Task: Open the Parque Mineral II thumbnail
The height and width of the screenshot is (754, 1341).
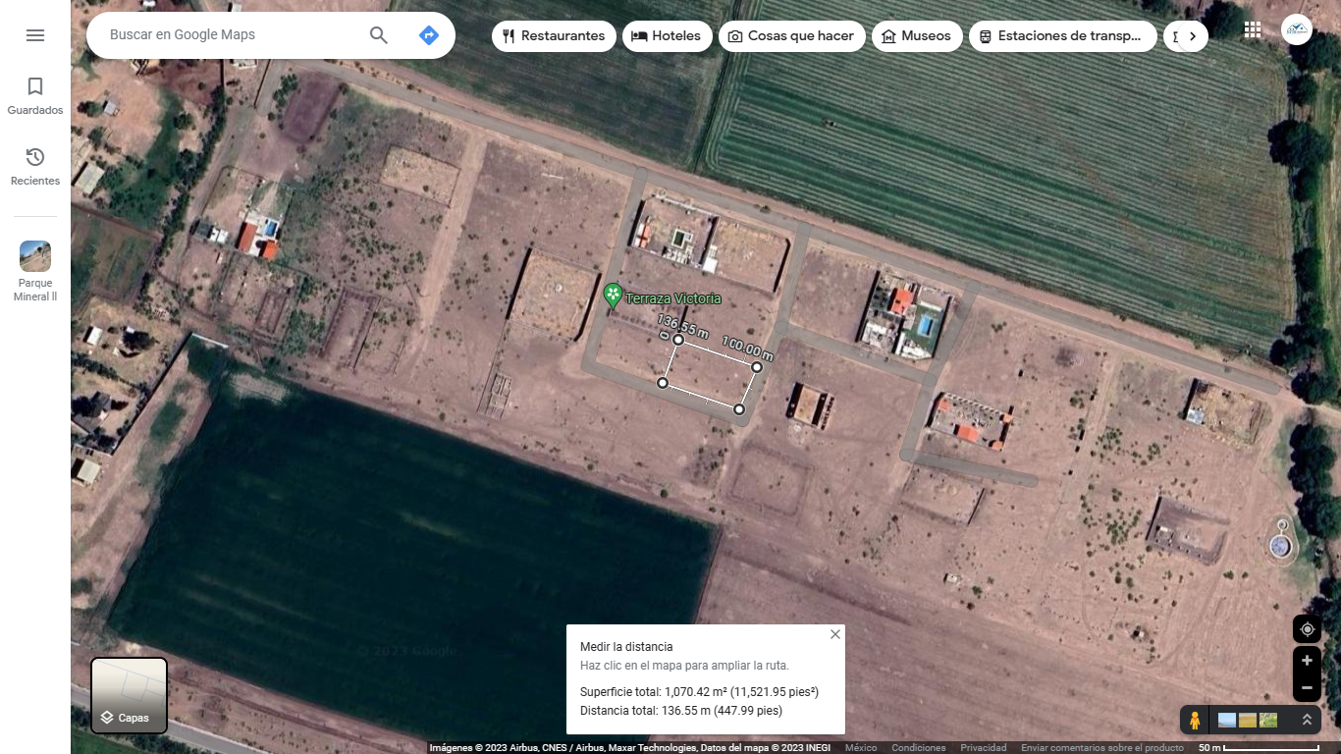Action: click(x=35, y=256)
